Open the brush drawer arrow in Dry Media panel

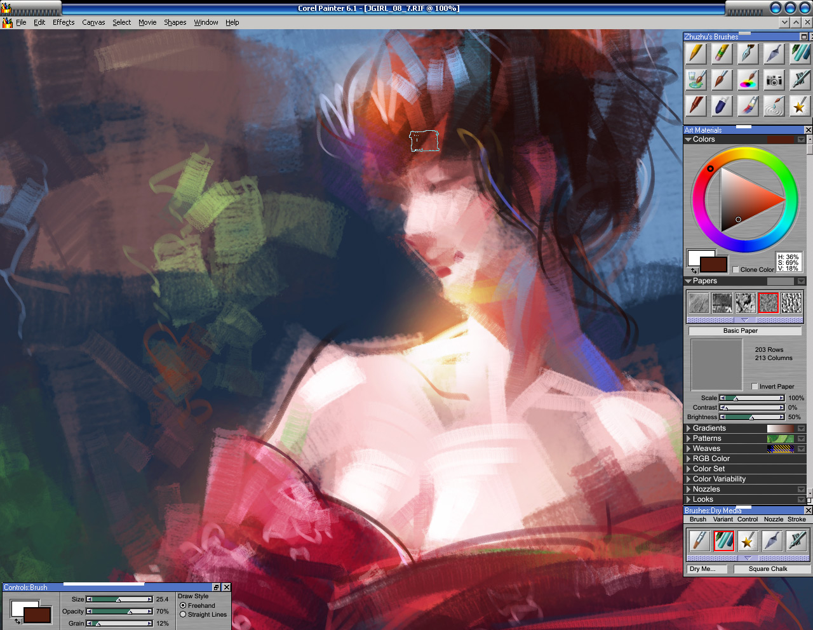(x=748, y=558)
